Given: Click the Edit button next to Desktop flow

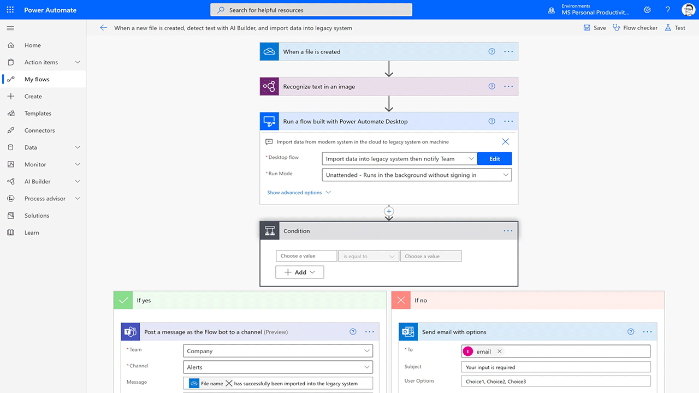Looking at the screenshot, I should click(x=494, y=158).
